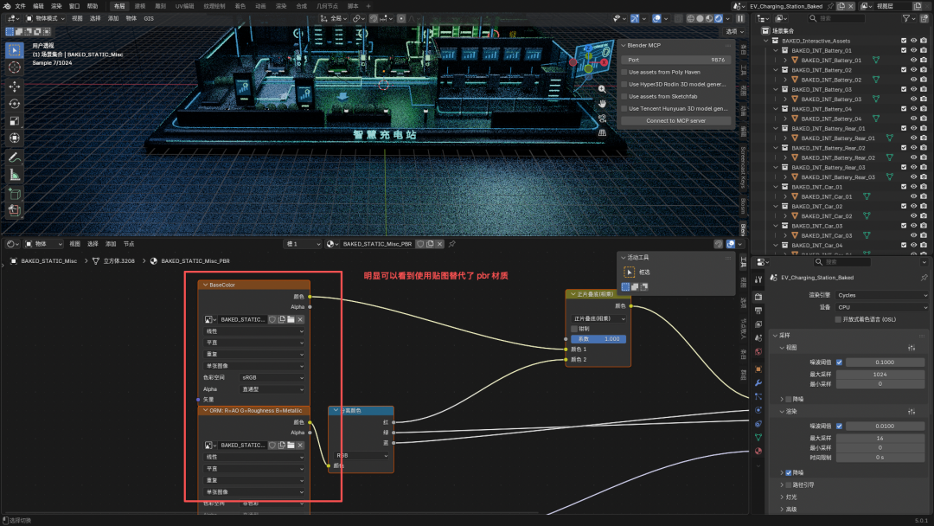Choose the Move tool in viewport
Image resolution: width=934 pixels, height=526 pixels.
click(x=15, y=87)
